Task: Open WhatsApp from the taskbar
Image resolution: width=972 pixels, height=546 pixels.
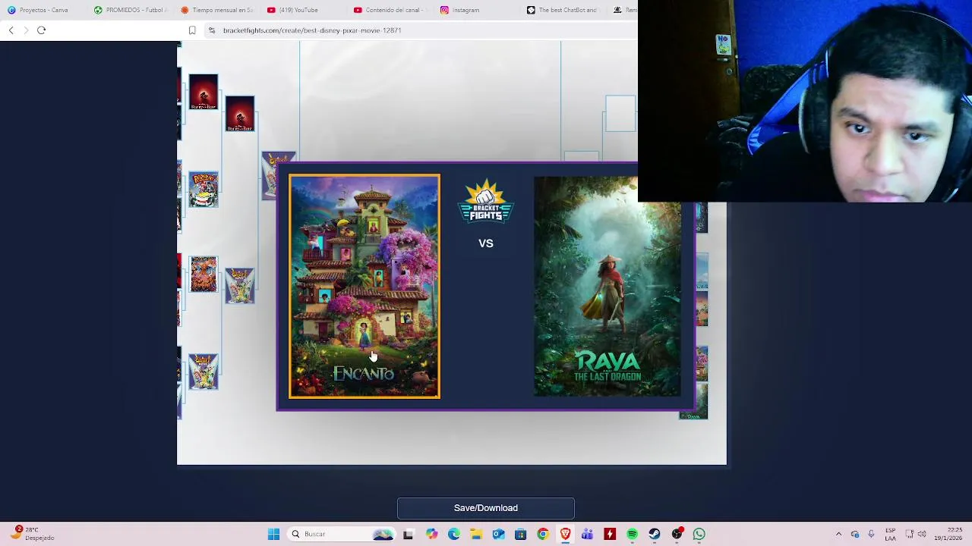Action: (x=699, y=534)
